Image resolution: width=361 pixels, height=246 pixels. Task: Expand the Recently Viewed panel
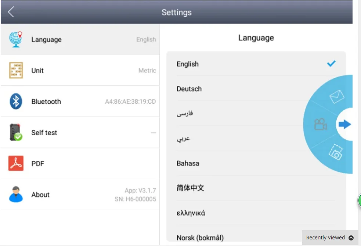pyautogui.click(x=330, y=238)
